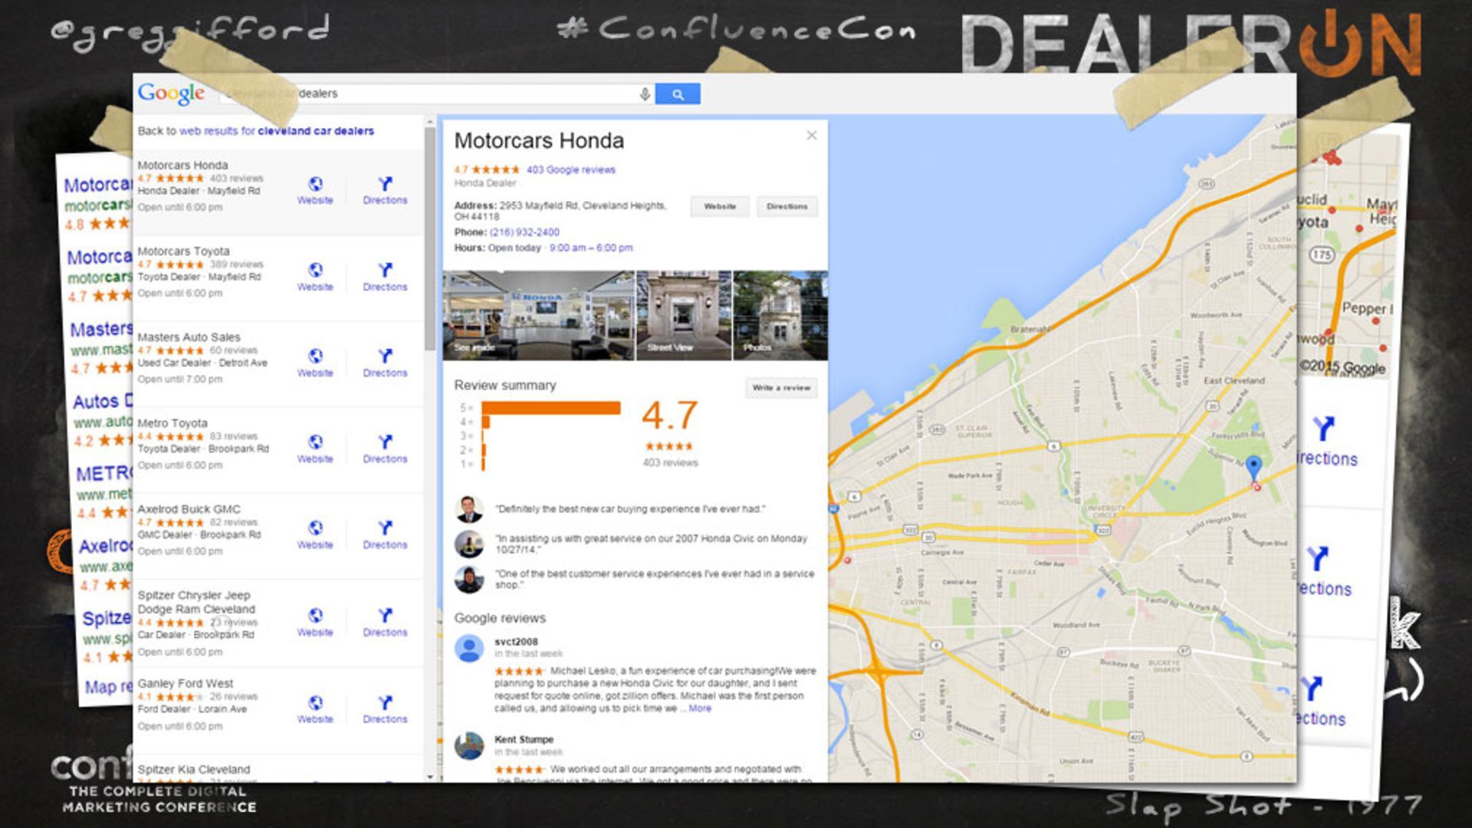Open 403 Google reviews link
Viewport: 1472px width, 828px height.
tap(570, 169)
